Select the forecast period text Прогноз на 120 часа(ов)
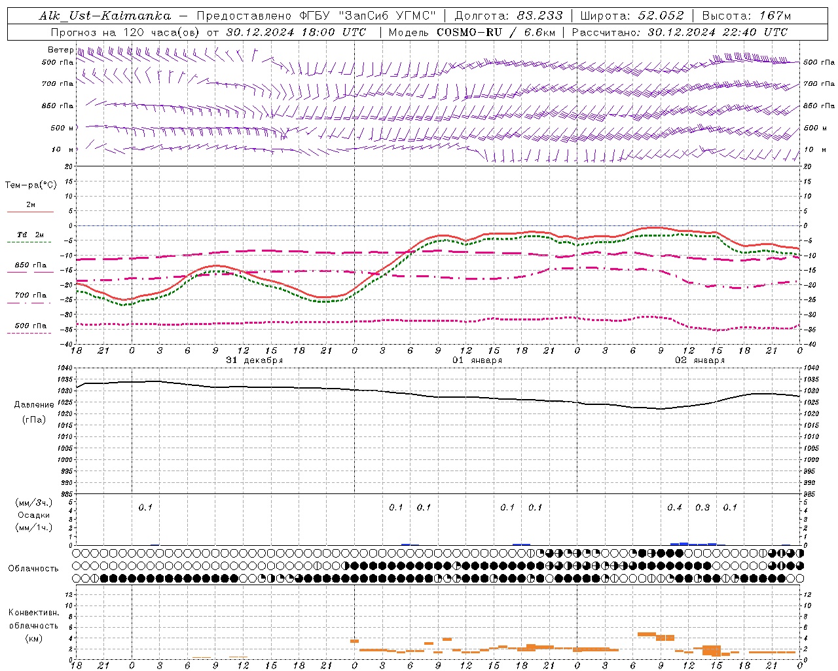This screenshot has width=838, height=671. coord(126,32)
